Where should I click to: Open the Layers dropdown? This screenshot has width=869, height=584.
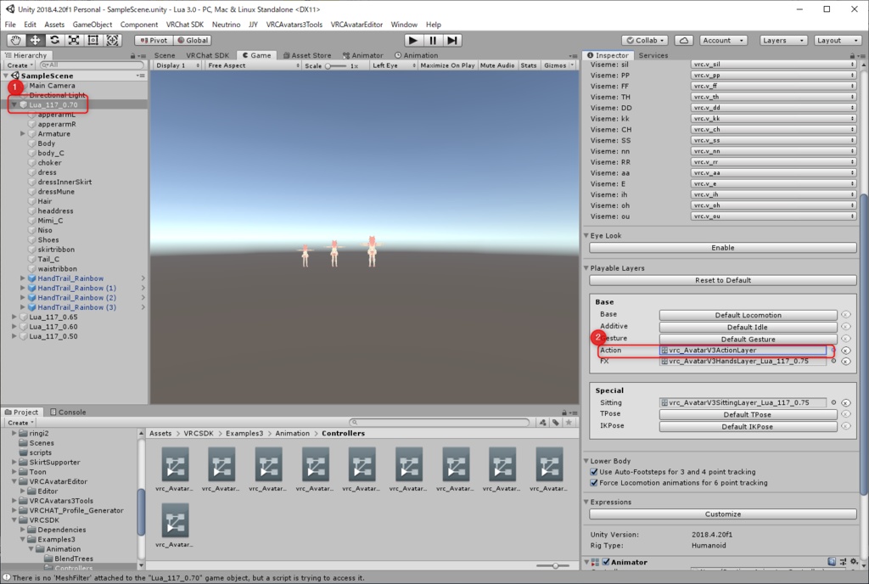point(782,41)
